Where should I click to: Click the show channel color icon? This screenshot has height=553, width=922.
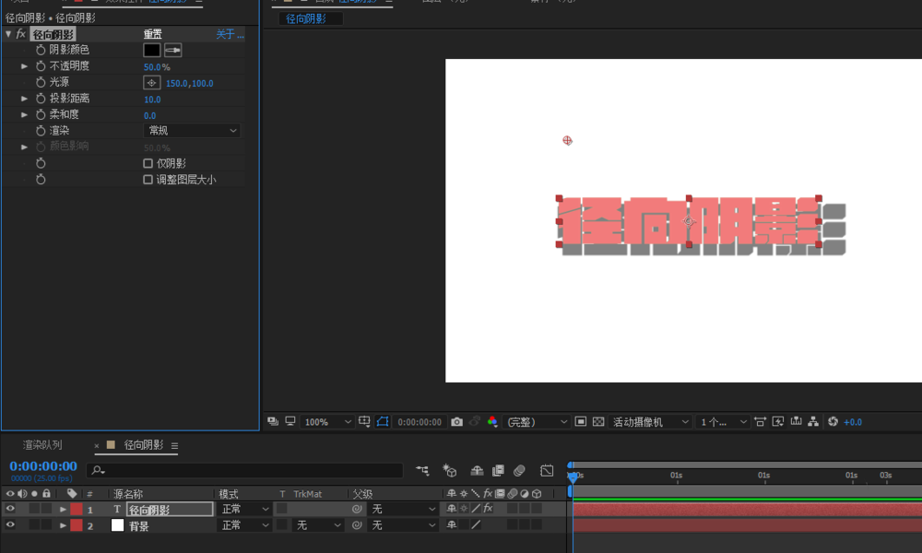[x=492, y=422]
